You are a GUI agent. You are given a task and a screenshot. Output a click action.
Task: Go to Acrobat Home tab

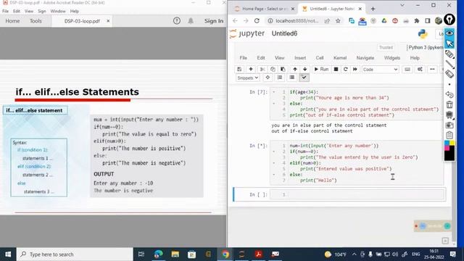click(12, 21)
